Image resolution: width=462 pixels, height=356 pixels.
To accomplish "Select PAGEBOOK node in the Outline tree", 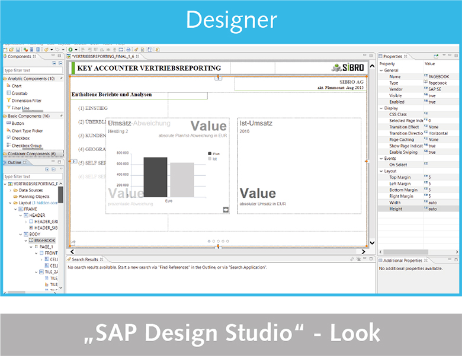I will coord(43,240).
